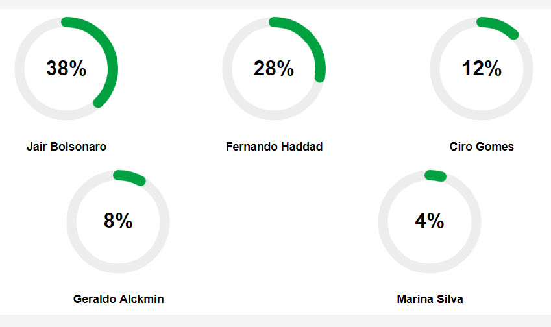Click the green arc on Marina Silva's ring
Screen dimensions: 551x327
point(435,175)
